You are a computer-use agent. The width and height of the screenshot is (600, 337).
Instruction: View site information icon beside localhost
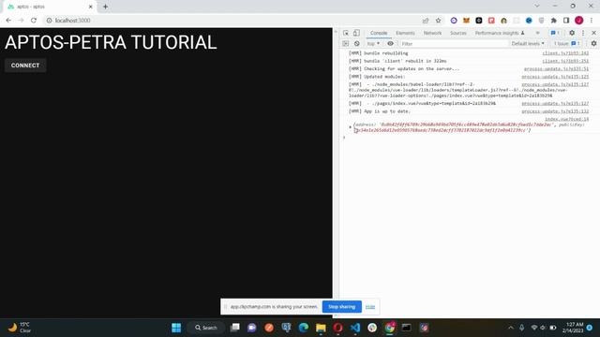(49, 21)
